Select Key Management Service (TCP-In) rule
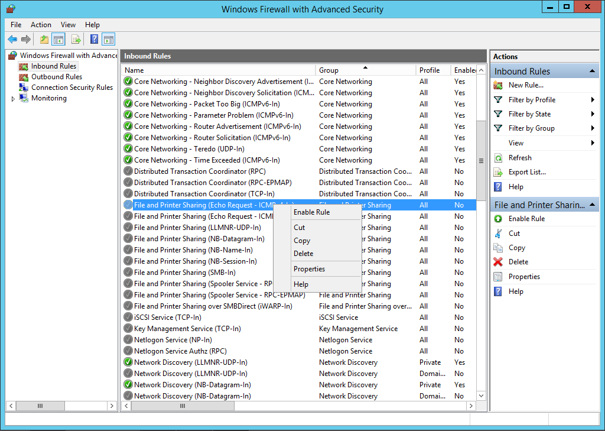The width and height of the screenshot is (605, 431). pyautogui.click(x=299, y=329)
